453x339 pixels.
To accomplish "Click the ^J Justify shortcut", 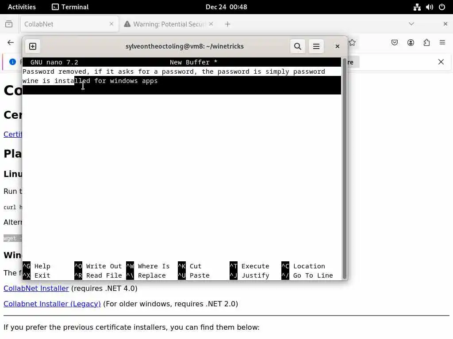I will [x=250, y=275].
